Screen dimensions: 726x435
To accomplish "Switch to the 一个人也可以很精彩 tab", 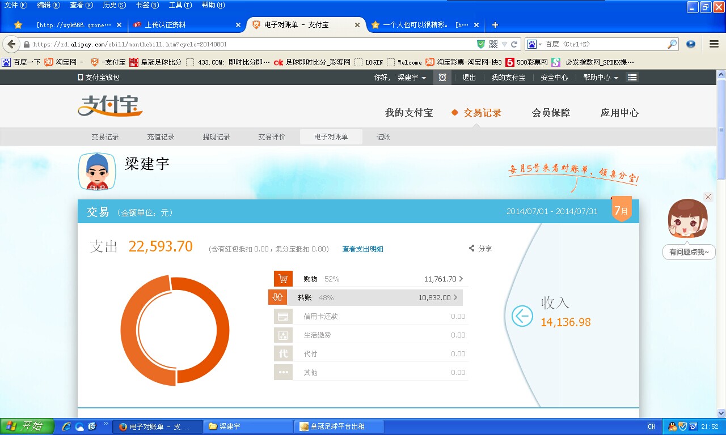I will [425, 25].
